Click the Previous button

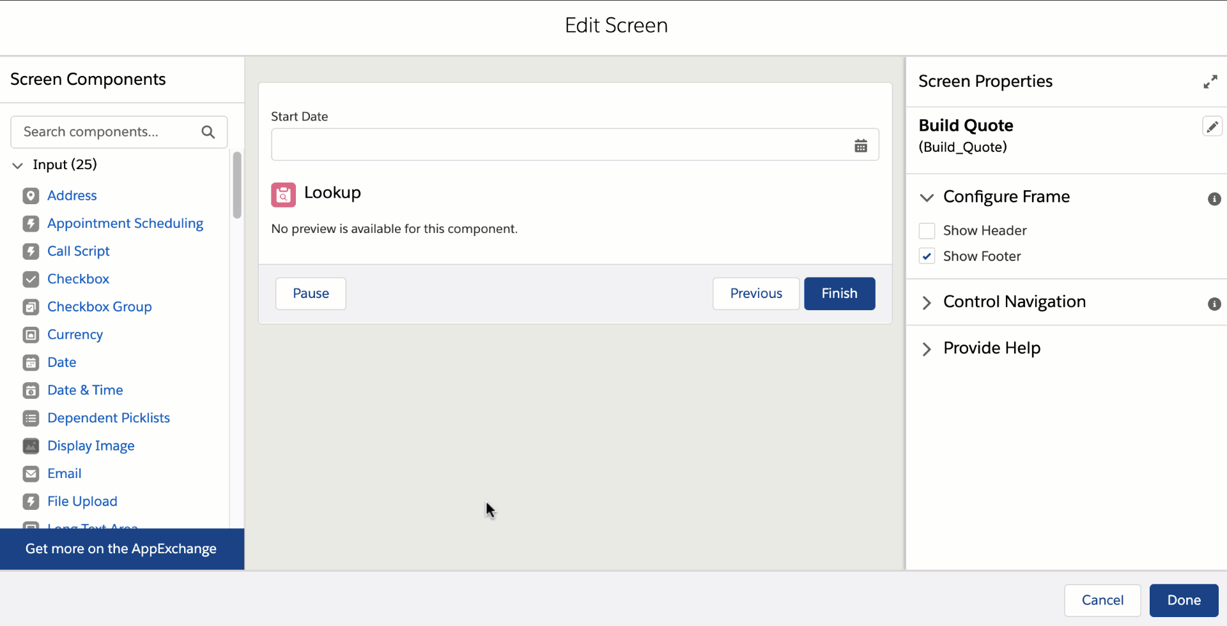tap(756, 294)
